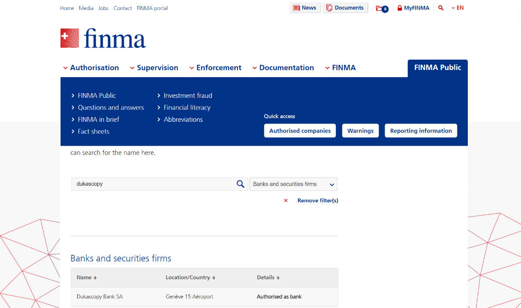The height and width of the screenshot is (308, 521).
Task: Open the watchlist folder icon with counter
Action: click(382, 8)
